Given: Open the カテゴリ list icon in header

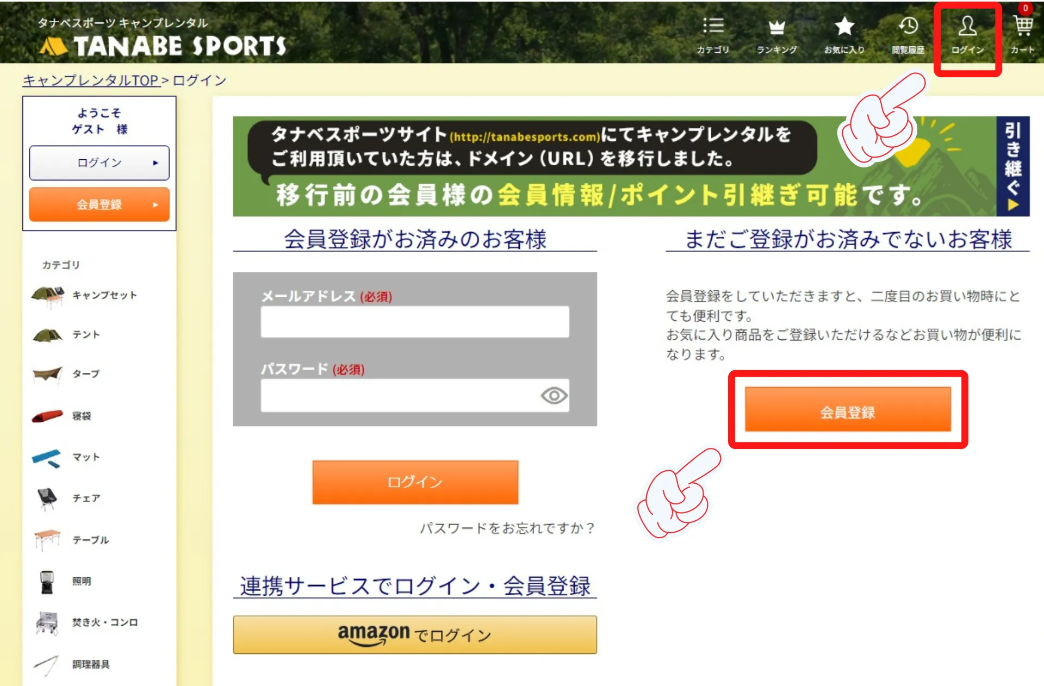Looking at the screenshot, I should [x=713, y=26].
